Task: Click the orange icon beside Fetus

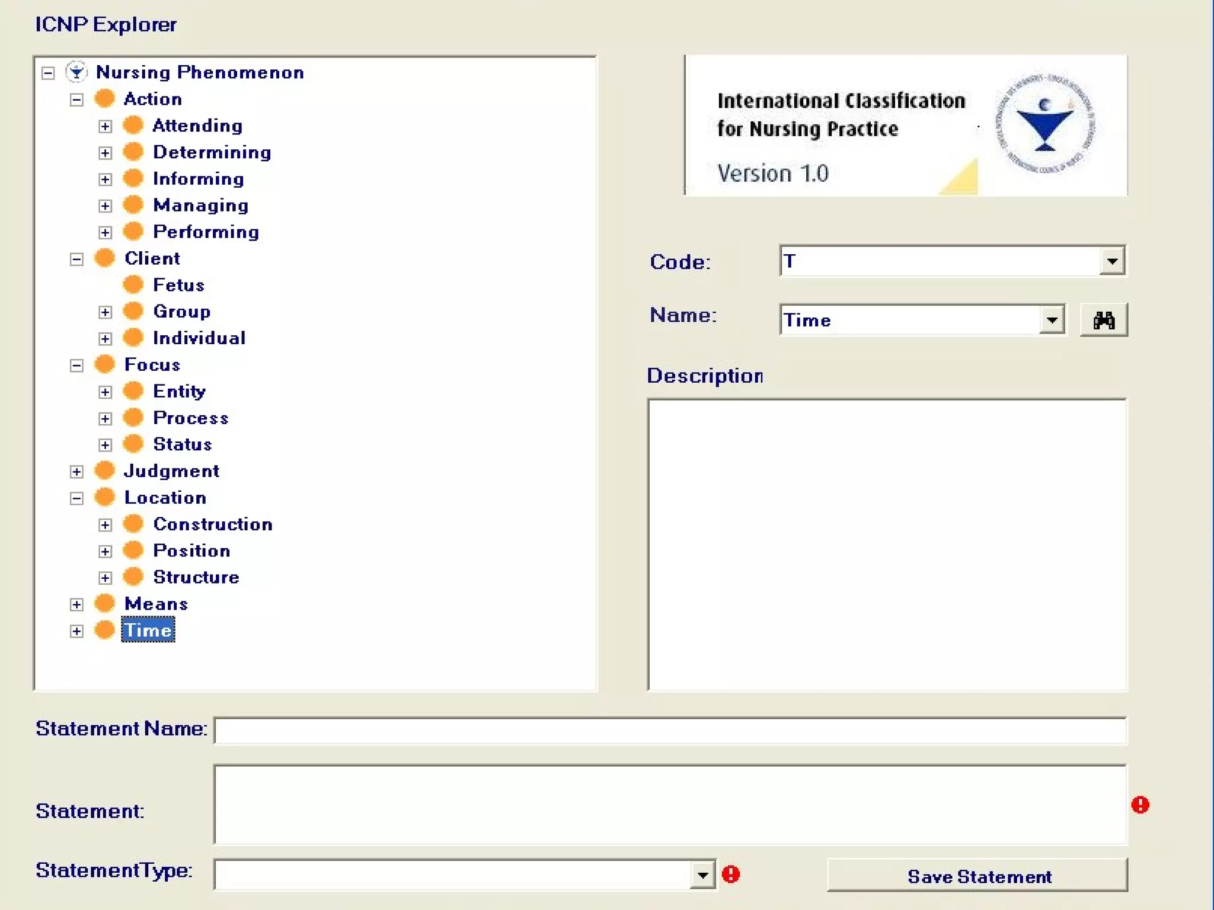Action: click(x=133, y=285)
